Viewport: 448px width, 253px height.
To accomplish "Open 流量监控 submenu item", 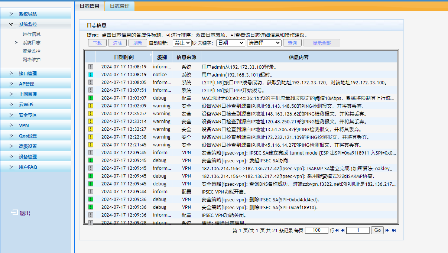I will tap(32, 51).
